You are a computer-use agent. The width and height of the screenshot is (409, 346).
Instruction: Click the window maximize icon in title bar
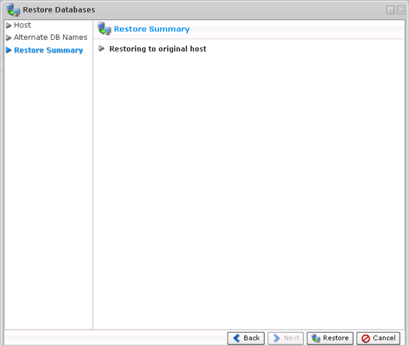(390, 10)
